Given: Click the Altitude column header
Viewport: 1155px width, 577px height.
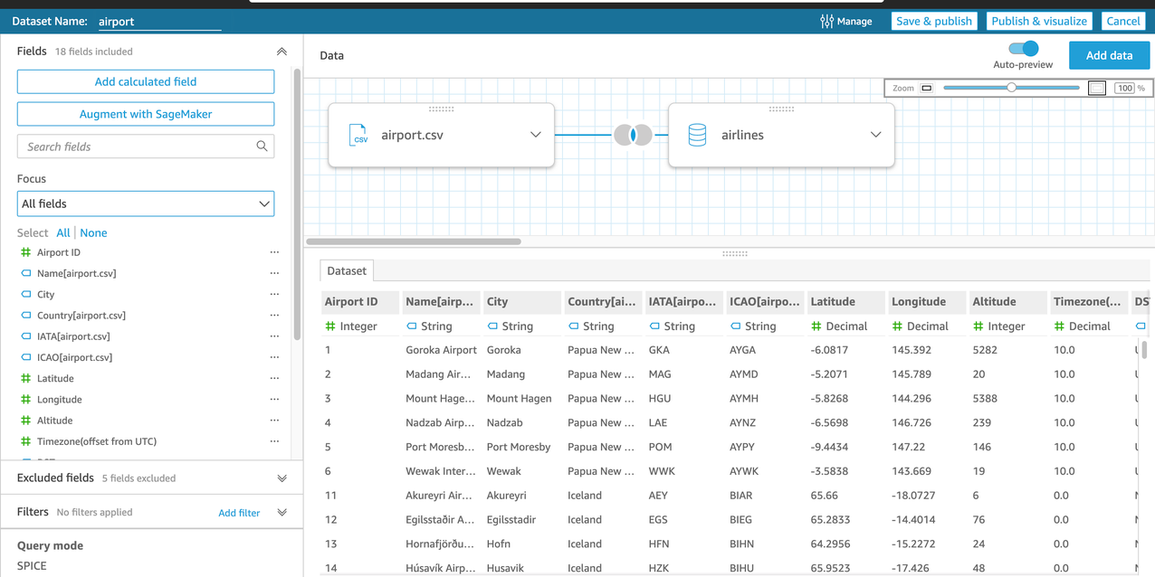Looking at the screenshot, I should (x=1008, y=301).
